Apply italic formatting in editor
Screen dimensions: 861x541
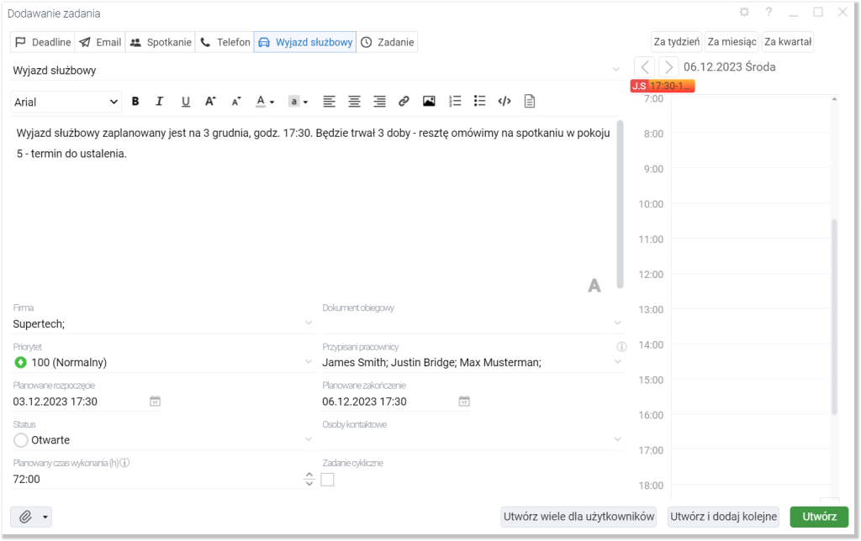click(160, 102)
